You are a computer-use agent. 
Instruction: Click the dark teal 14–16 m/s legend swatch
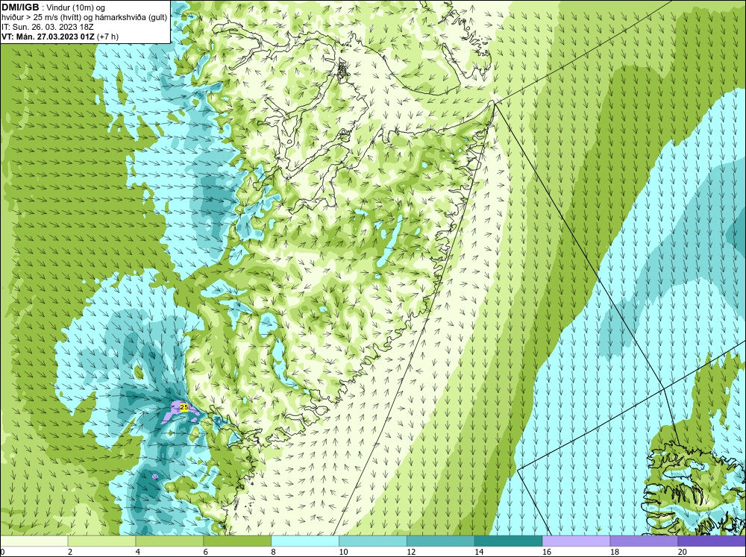pos(509,541)
